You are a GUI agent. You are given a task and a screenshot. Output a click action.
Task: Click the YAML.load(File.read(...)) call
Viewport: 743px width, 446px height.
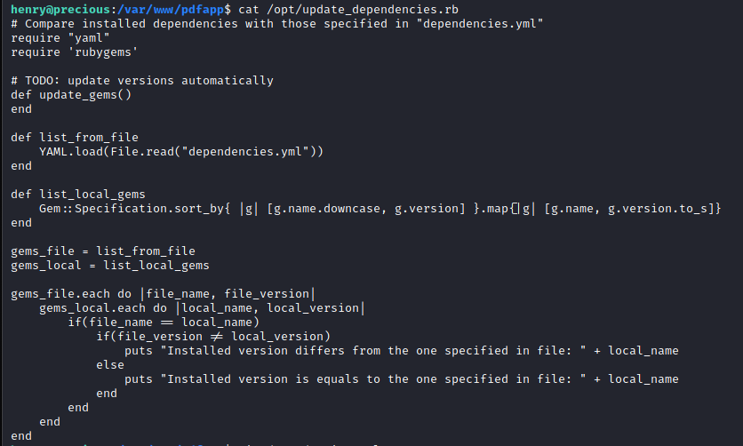pyautogui.click(x=181, y=152)
